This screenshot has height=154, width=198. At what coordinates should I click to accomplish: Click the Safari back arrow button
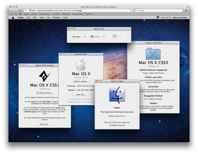(x=11, y=10)
